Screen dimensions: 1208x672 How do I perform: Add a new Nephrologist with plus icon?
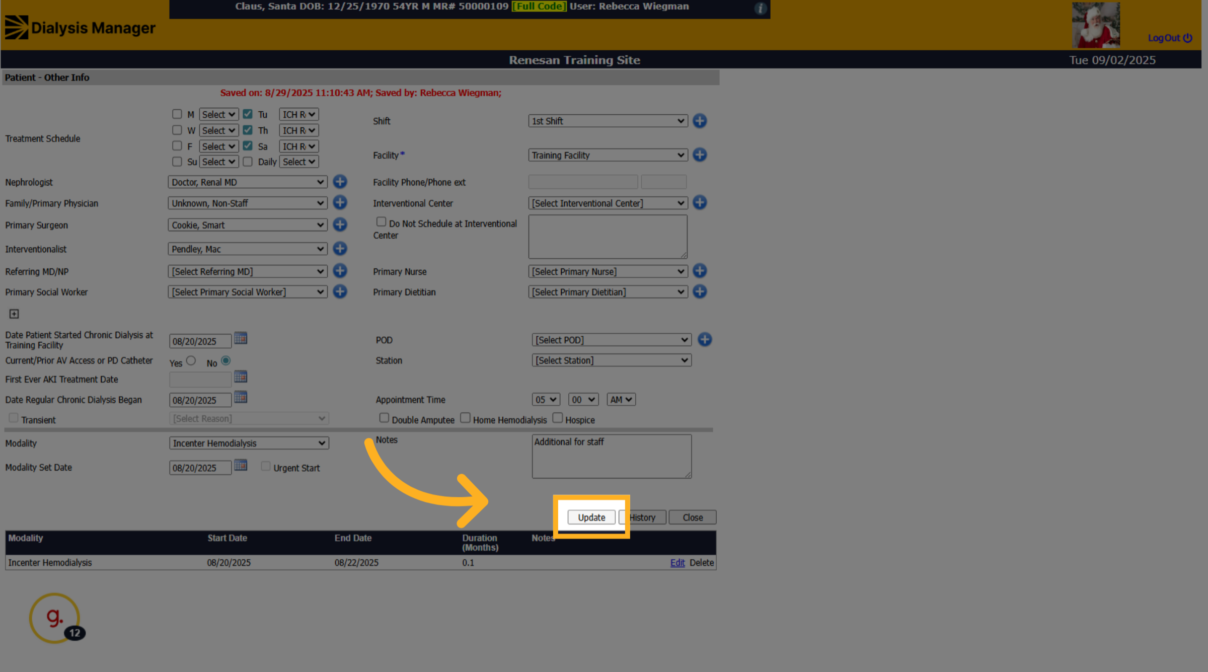(340, 182)
